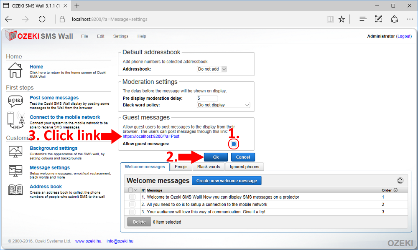Click the Logout link
The image size is (418, 250).
(x=404, y=36)
